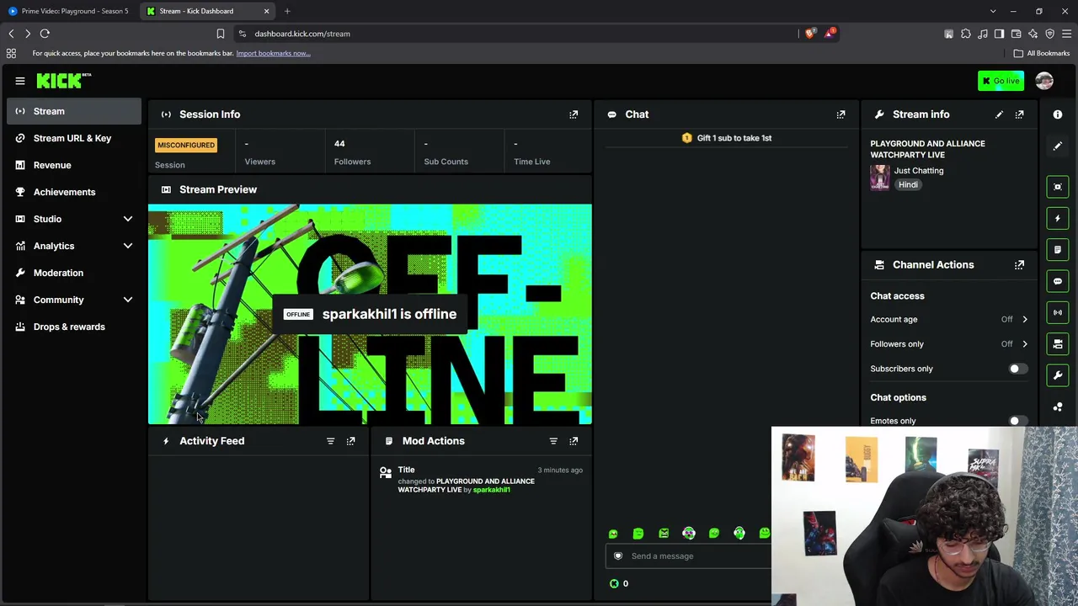Switch to Prime Video Playground tab
The height and width of the screenshot is (606, 1078).
(70, 11)
